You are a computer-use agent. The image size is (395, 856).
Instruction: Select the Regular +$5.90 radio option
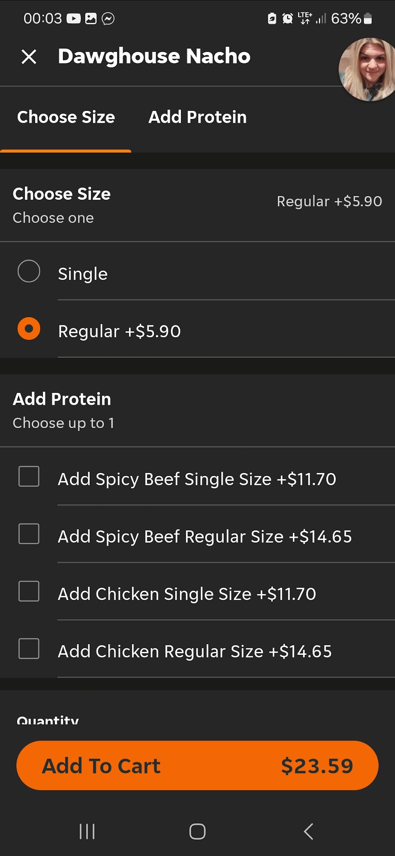coord(29,329)
